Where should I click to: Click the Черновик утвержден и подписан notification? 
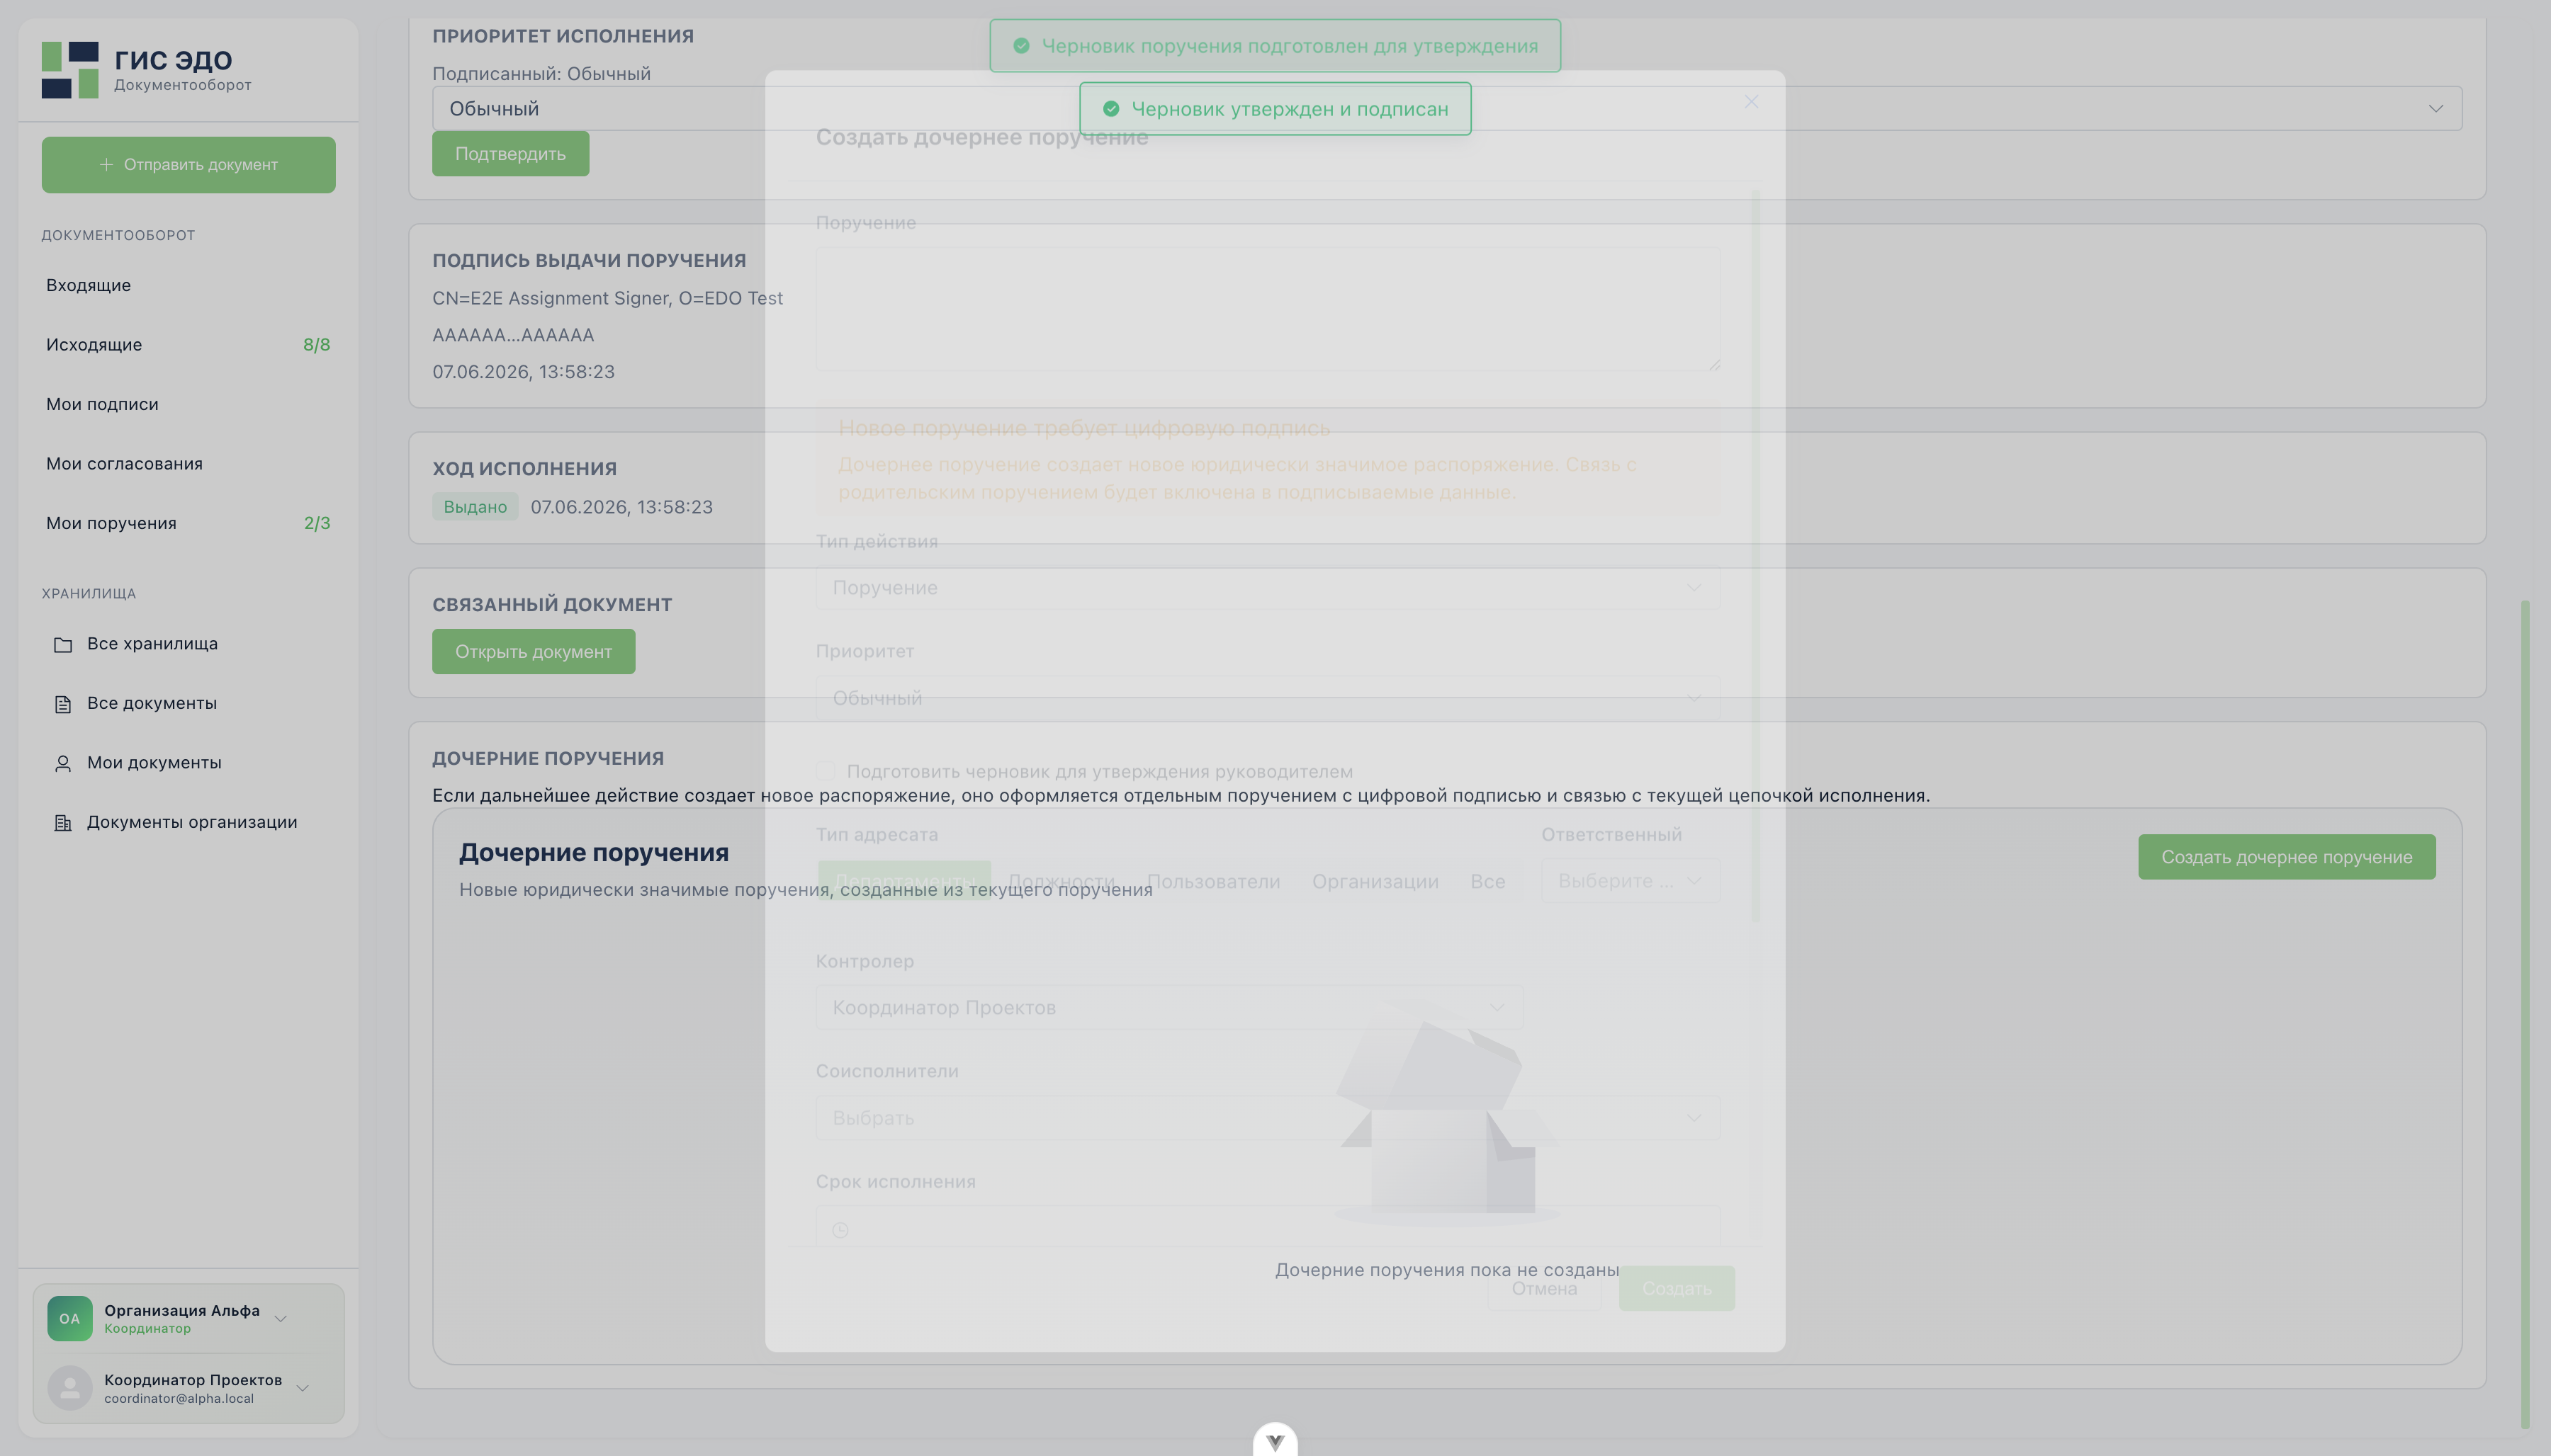coord(1275,109)
